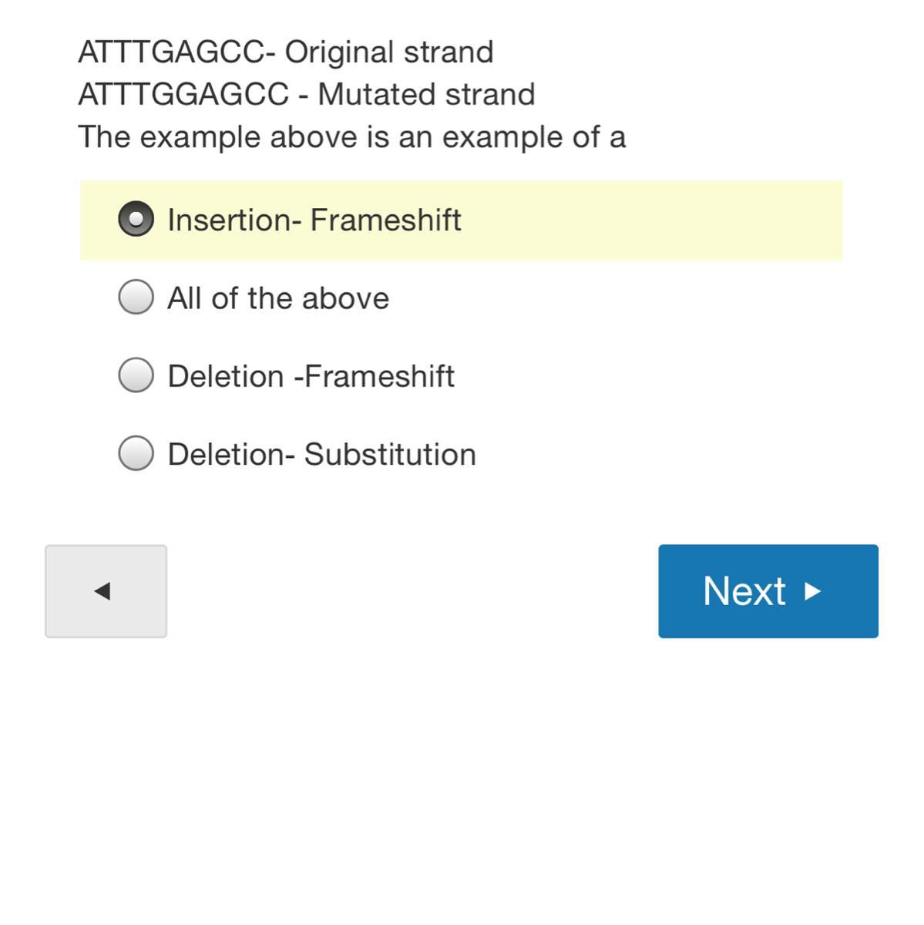Select the Insertion- Frameshift radio button
The width and height of the screenshot is (924, 925).
tap(136, 220)
